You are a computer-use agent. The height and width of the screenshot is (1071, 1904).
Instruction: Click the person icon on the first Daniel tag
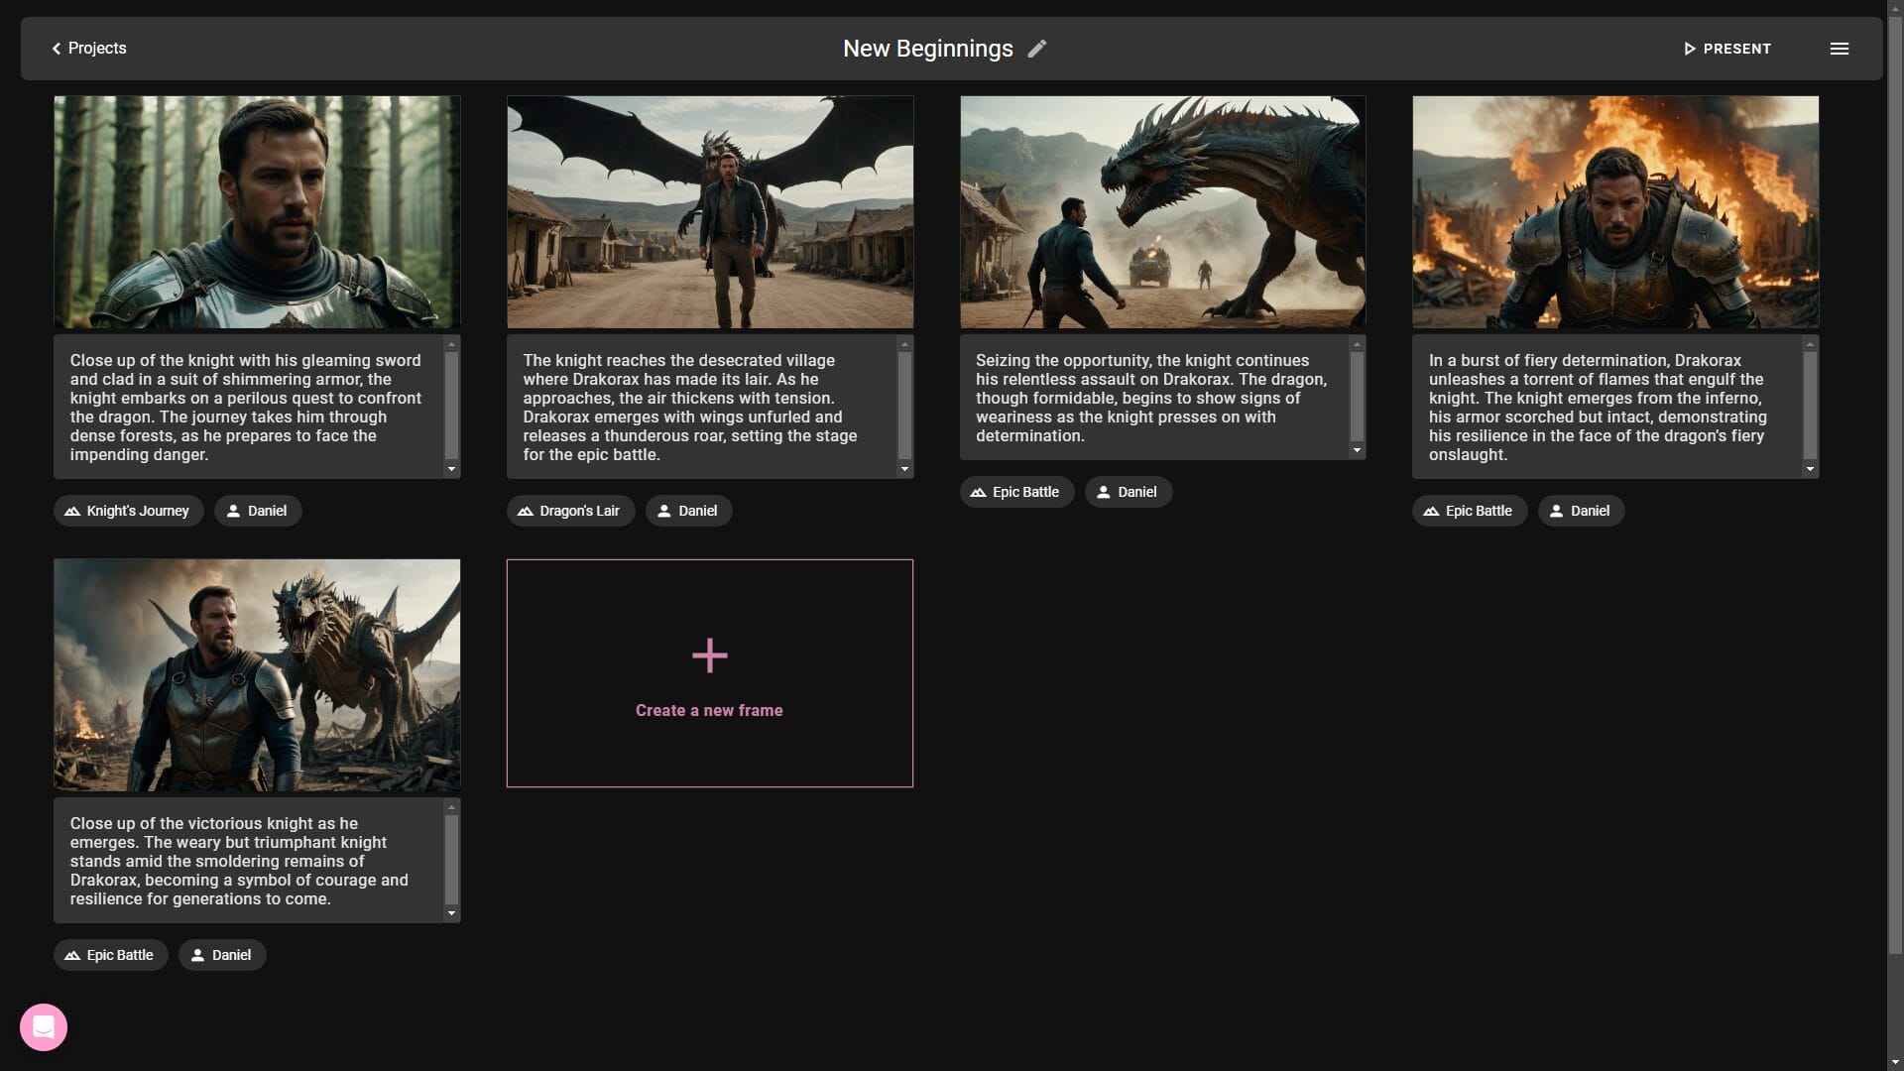click(234, 511)
